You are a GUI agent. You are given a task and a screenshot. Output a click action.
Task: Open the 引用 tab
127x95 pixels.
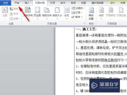click(52, 3)
